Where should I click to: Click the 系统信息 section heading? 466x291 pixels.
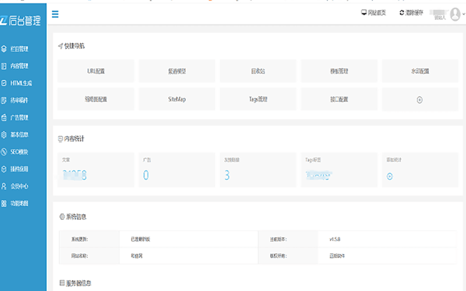coord(73,217)
